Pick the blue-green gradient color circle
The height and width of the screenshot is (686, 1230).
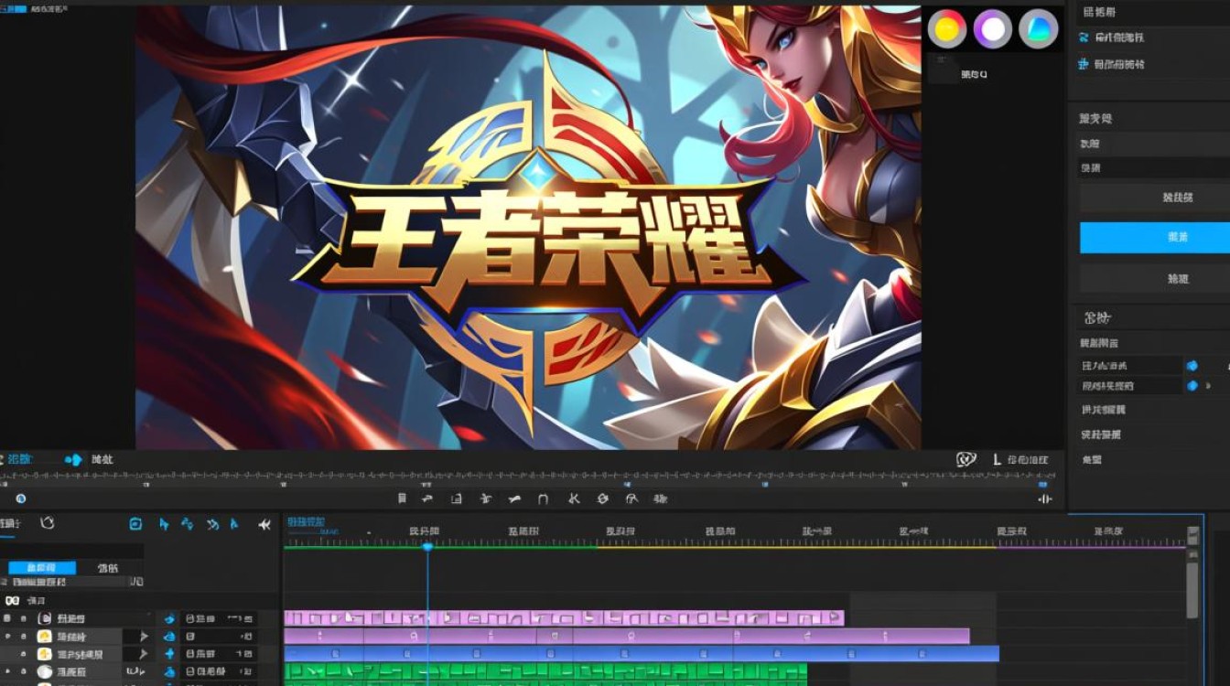[x=1038, y=29]
